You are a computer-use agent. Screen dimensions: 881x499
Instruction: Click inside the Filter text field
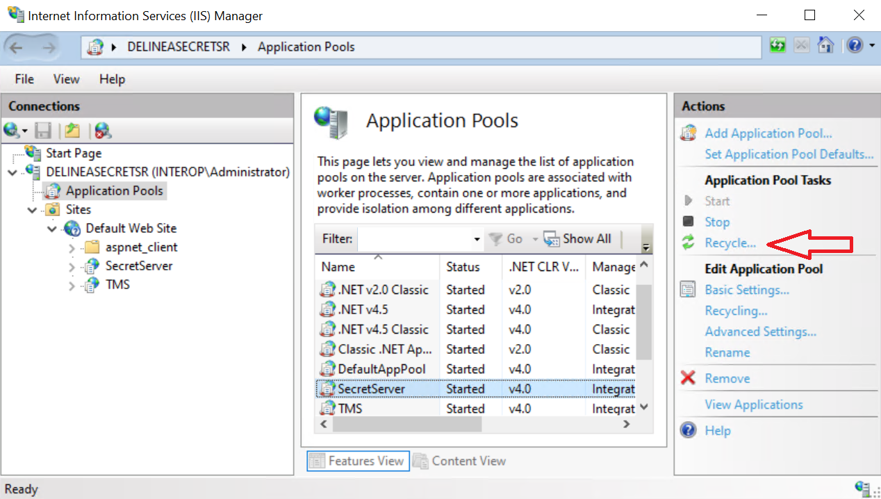pos(414,239)
